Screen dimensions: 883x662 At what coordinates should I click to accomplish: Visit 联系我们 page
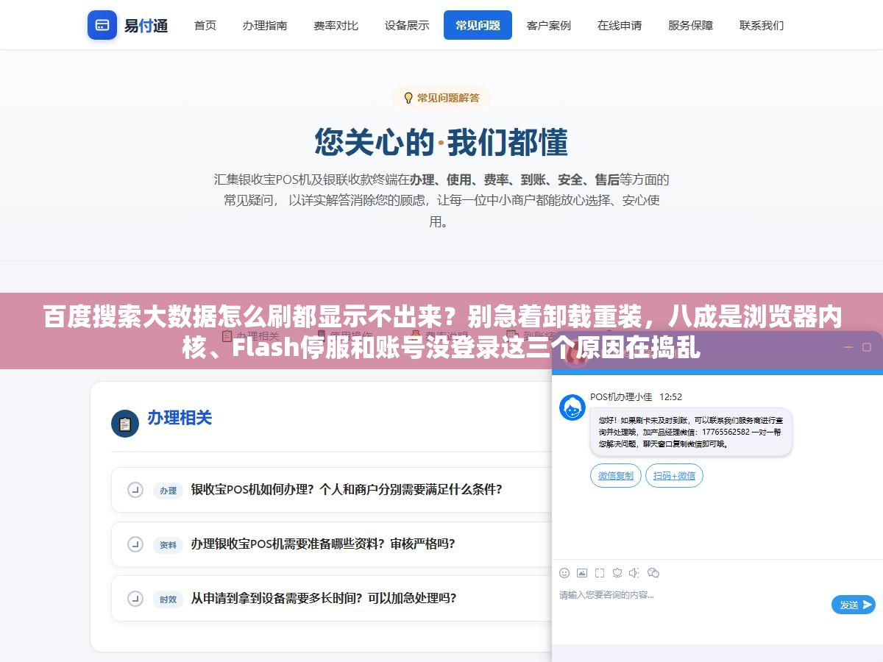[x=762, y=25]
